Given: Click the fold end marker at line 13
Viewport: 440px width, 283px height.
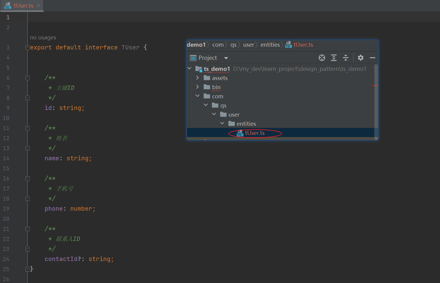Looking at the screenshot, I should pyautogui.click(x=27, y=148).
